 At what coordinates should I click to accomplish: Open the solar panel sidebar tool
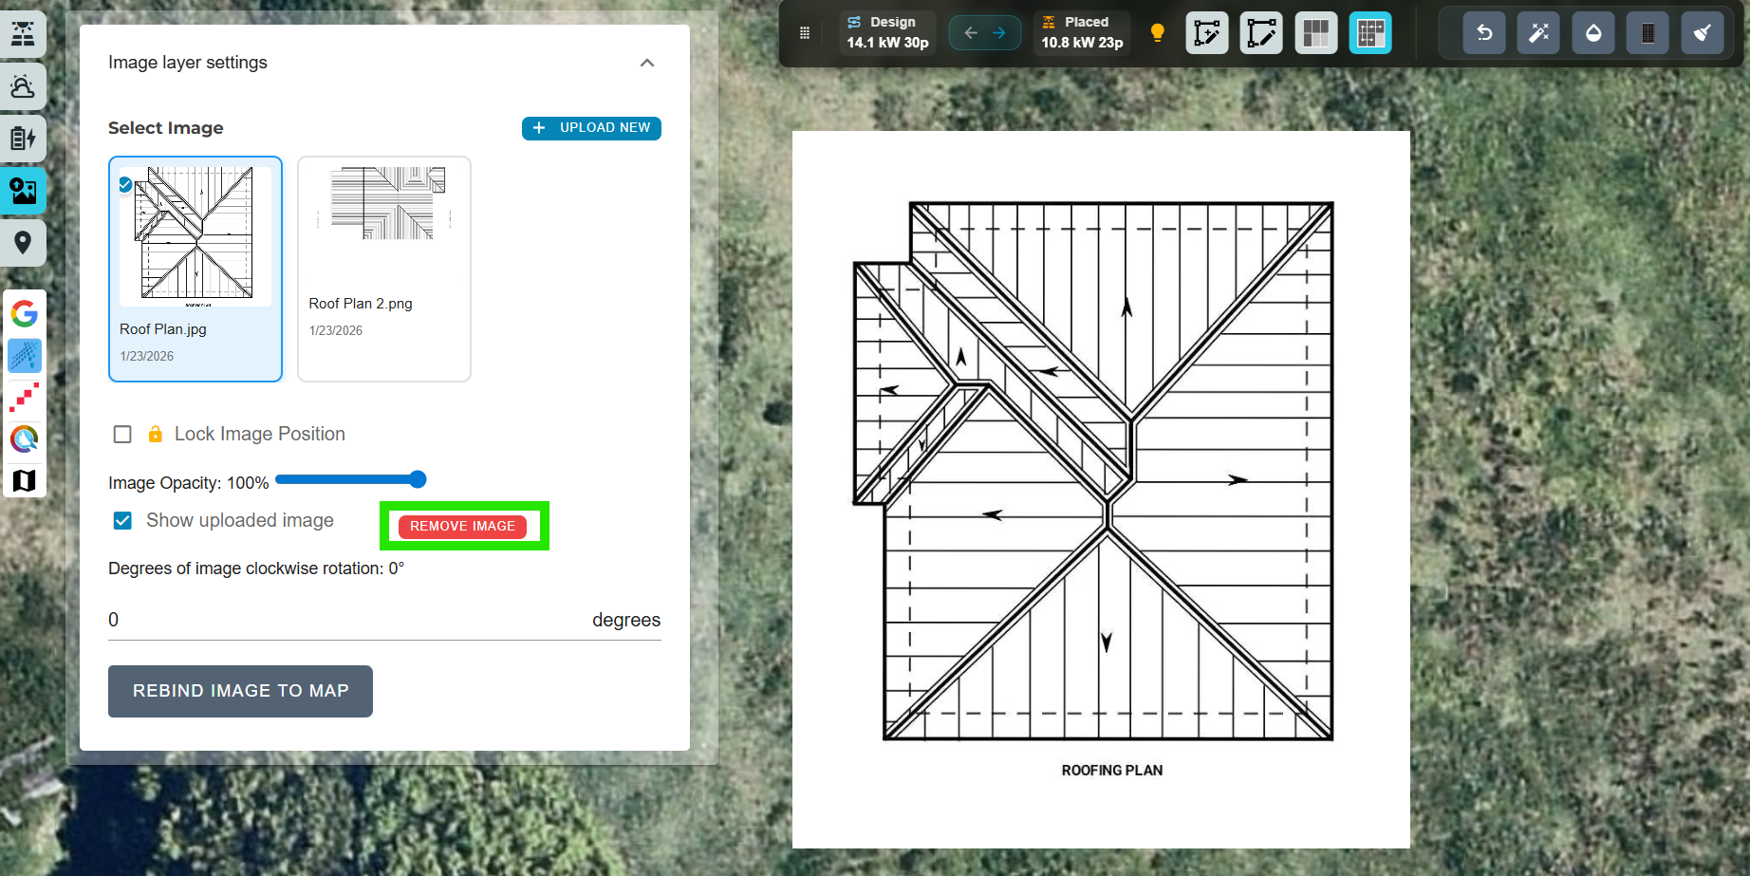[x=23, y=33]
